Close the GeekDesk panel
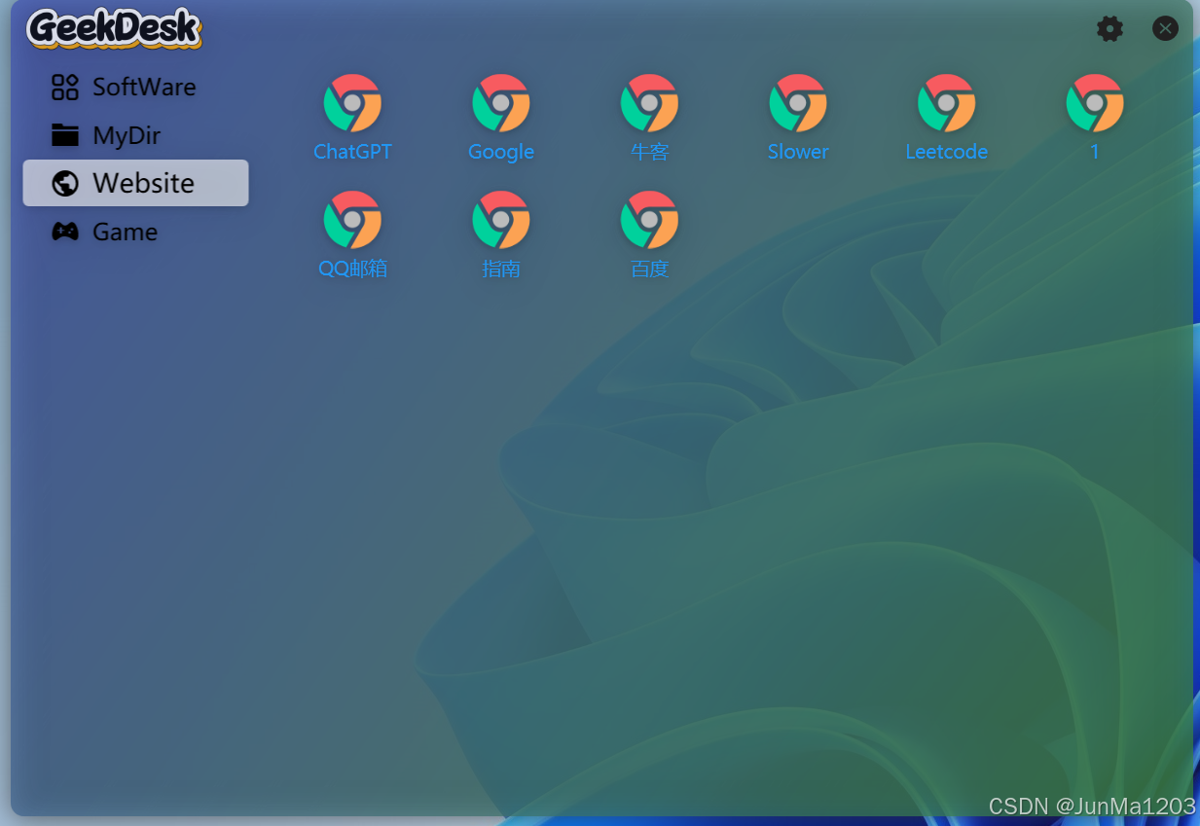This screenshot has height=826, width=1200. tap(1165, 28)
